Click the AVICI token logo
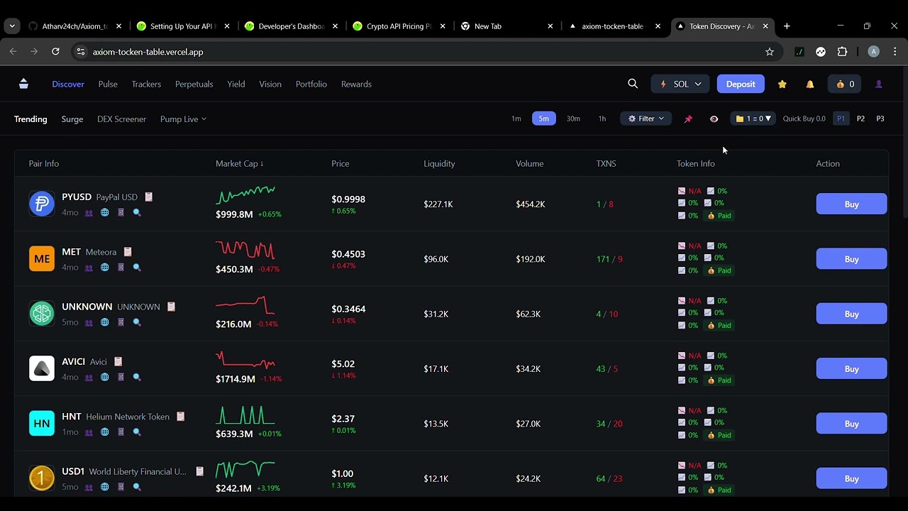908x511 pixels. point(42,368)
